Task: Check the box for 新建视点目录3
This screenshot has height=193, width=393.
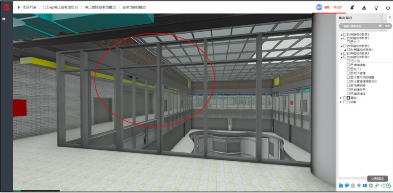Action: (345, 46)
